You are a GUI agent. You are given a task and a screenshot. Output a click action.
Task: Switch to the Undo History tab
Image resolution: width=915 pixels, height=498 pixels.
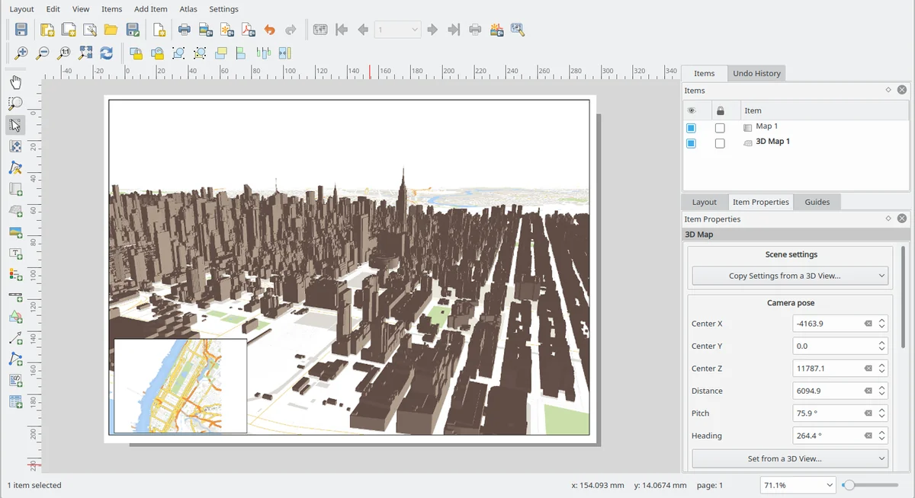[756, 73]
